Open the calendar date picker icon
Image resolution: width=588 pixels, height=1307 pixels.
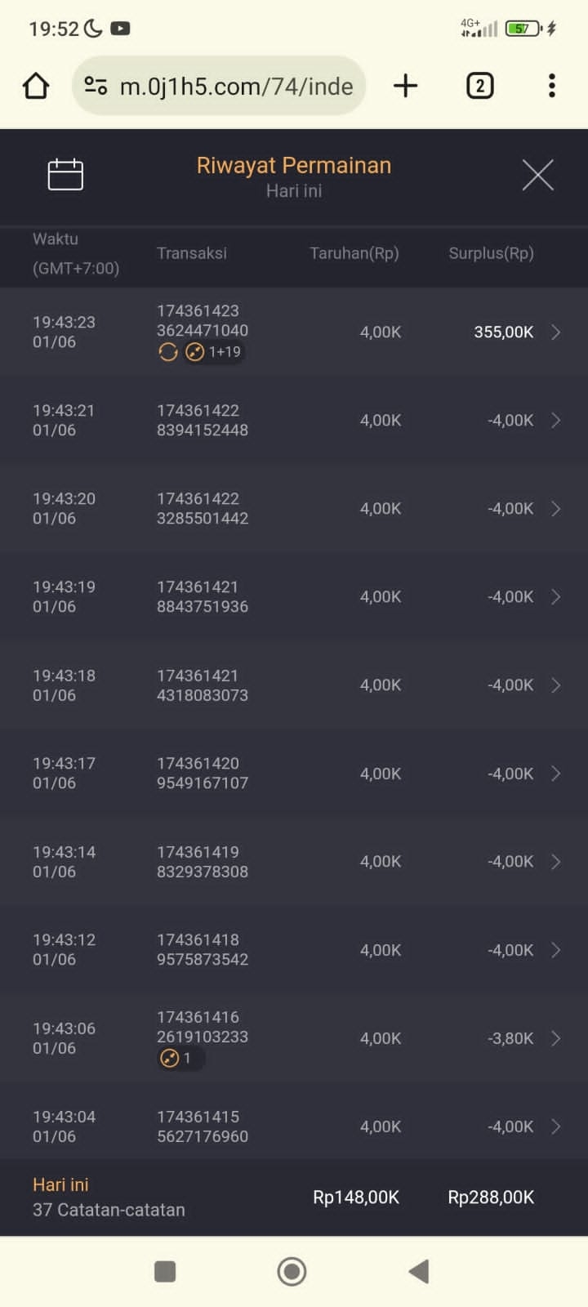pyautogui.click(x=65, y=174)
